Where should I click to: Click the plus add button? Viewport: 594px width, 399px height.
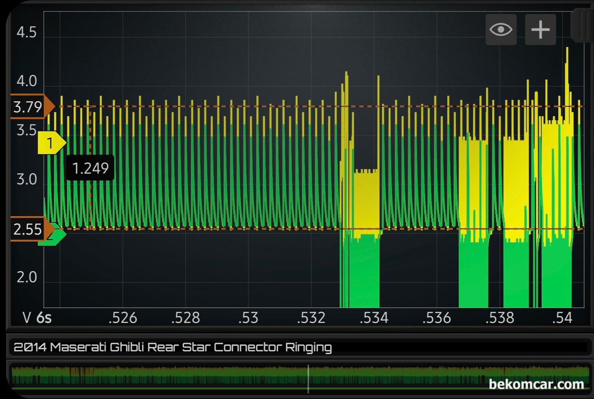click(x=540, y=30)
